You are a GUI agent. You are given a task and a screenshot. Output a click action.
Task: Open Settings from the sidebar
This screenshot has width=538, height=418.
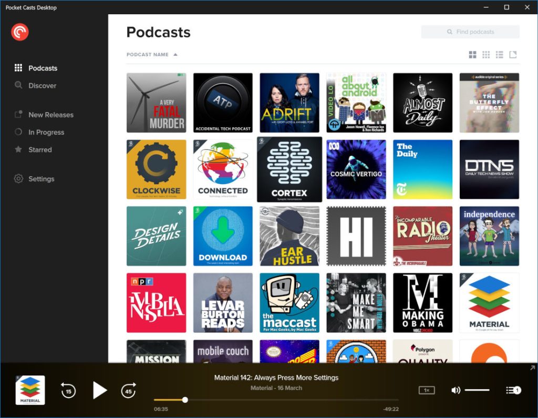click(41, 179)
